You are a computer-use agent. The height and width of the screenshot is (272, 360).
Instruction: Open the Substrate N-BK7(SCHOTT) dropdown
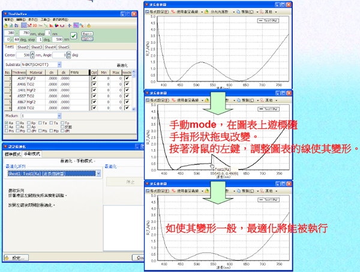coord(59,65)
